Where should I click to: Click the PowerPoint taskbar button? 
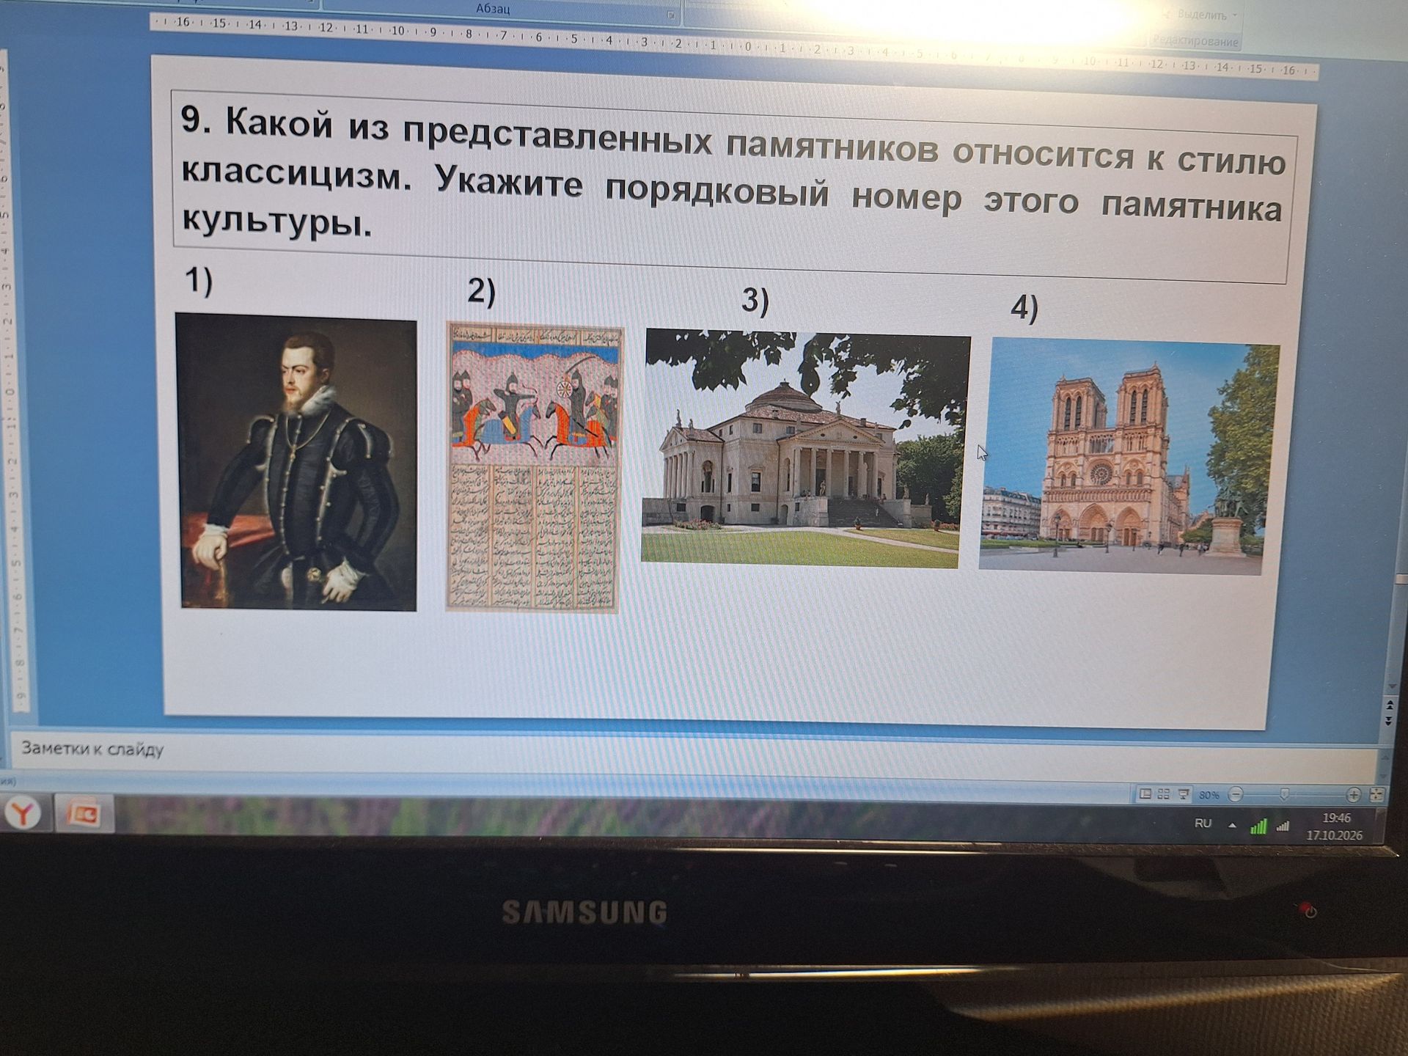84,814
